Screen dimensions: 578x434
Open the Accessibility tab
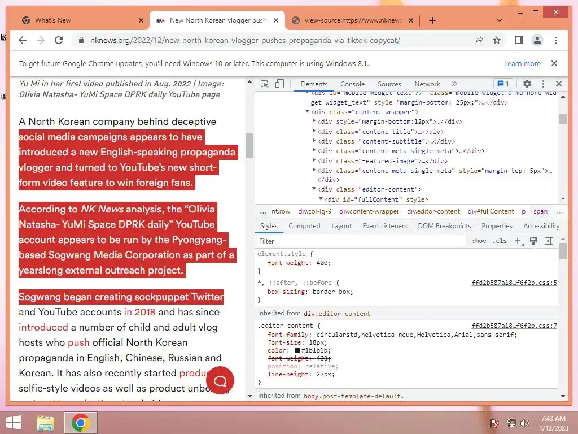tap(541, 226)
